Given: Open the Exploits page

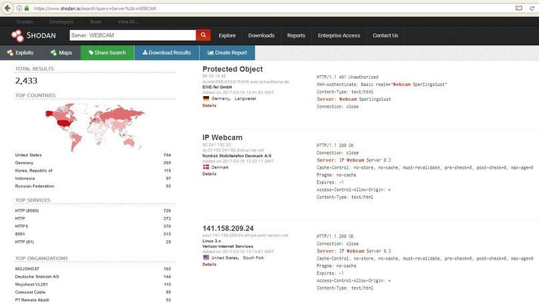Looking at the screenshot, I should (x=21, y=53).
